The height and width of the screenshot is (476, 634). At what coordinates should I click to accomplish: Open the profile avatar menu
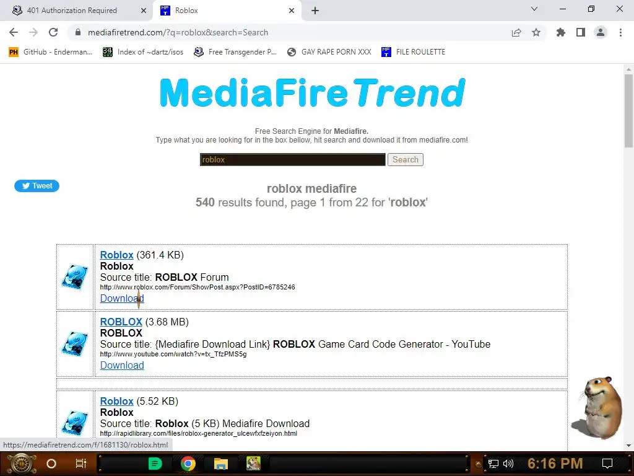(601, 32)
